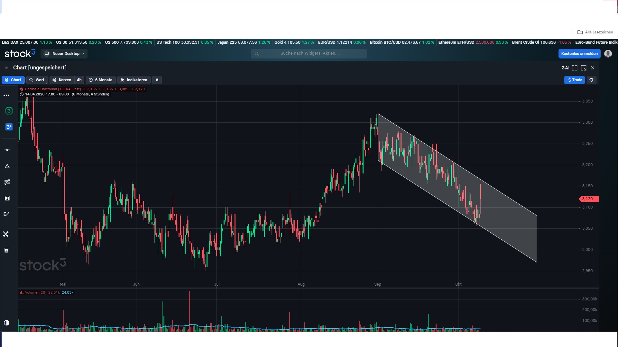Open the Kerzen chart type selector
Screen dimensions: 618x347
(x=62, y=80)
